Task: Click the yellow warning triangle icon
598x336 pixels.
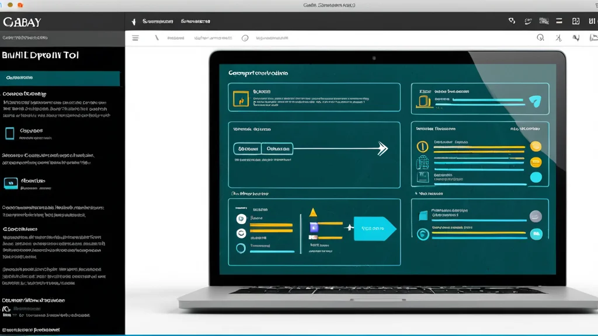Action: click(x=313, y=212)
